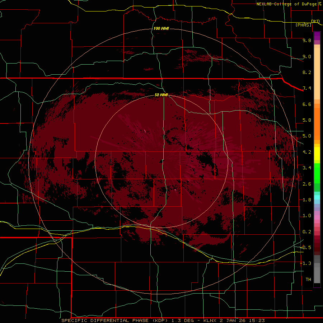This screenshot has width=323, height=323.
Task: Click the TH label on the color scale
Action: 308,280
